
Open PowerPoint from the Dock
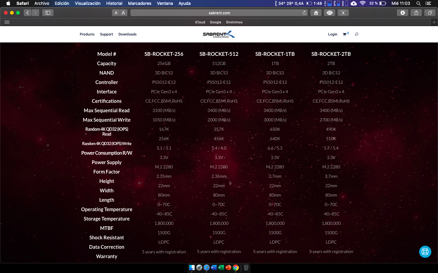click(x=228, y=268)
